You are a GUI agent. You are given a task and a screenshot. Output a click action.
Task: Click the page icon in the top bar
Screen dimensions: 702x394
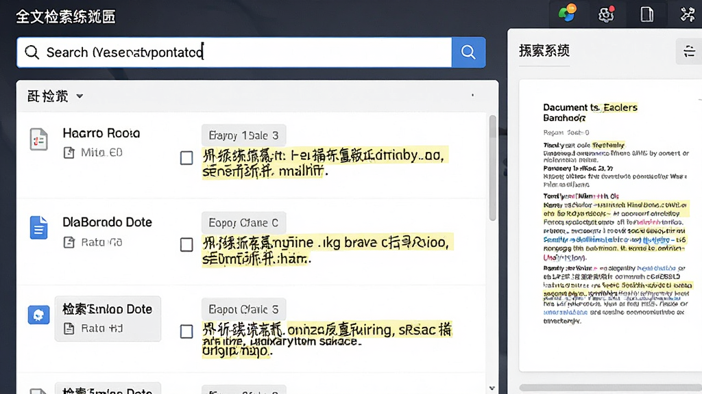pyautogui.click(x=646, y=14)
